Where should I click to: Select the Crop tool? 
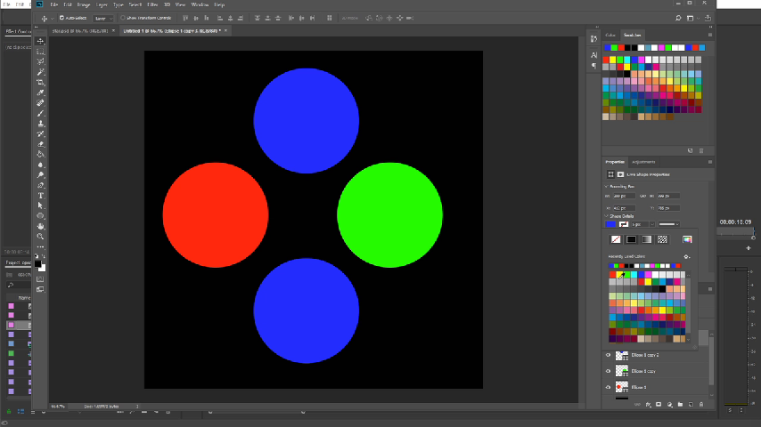41,83
